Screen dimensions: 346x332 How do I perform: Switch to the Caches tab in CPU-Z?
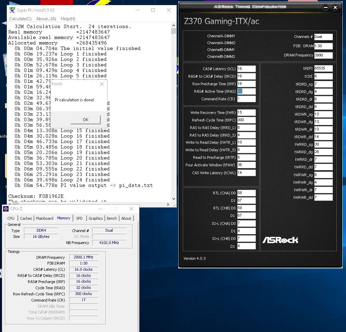tap(26, 218)
